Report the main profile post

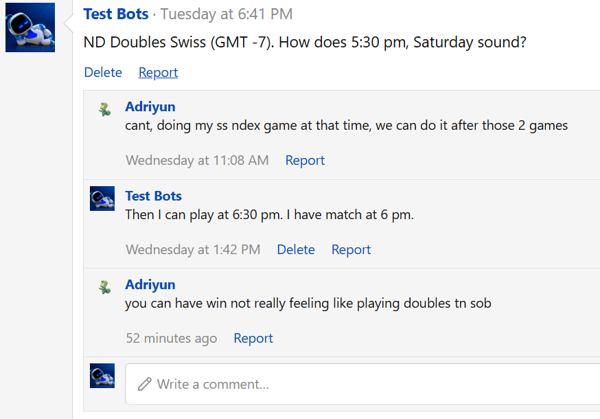coord(158,72)
